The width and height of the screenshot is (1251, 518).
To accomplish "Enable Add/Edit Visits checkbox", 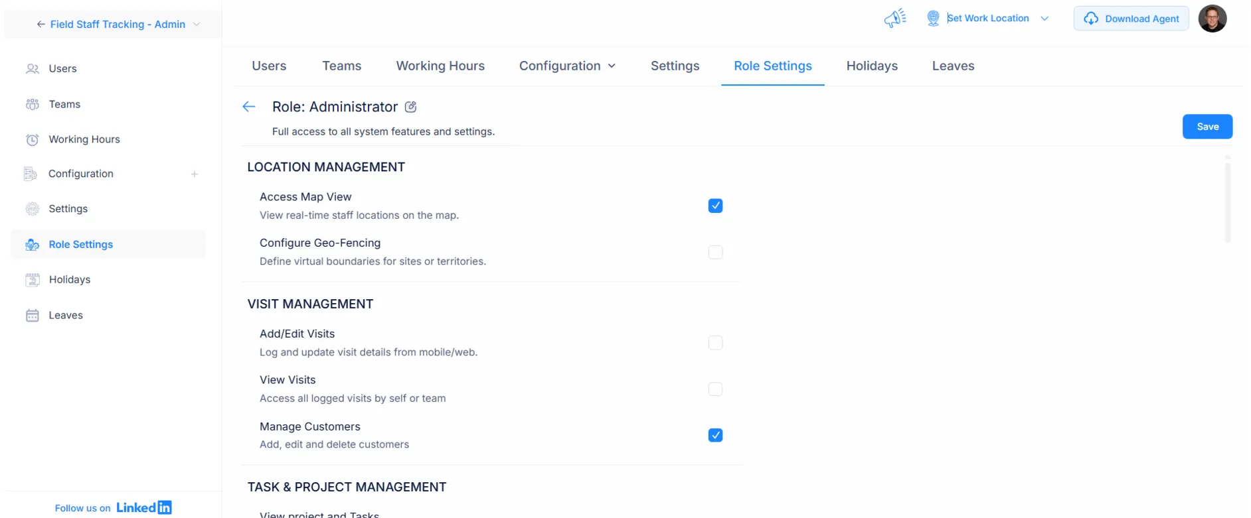I will point(715,343).
